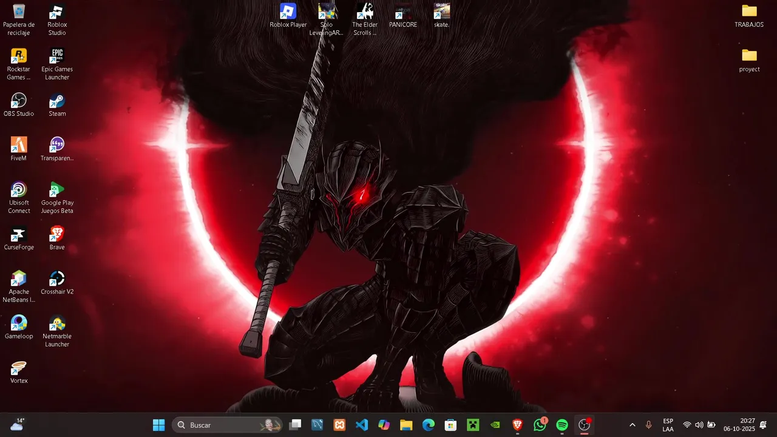Select the Ubisoft Connect shortcut
The width and height of the screenshot is (777, 437).
coord(19,198)
